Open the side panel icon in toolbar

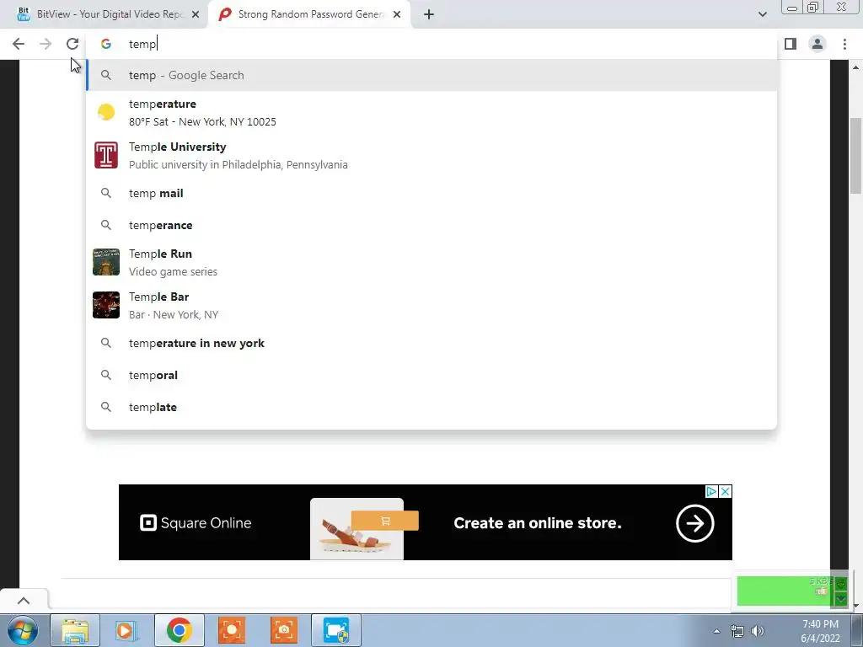[791, 44]
